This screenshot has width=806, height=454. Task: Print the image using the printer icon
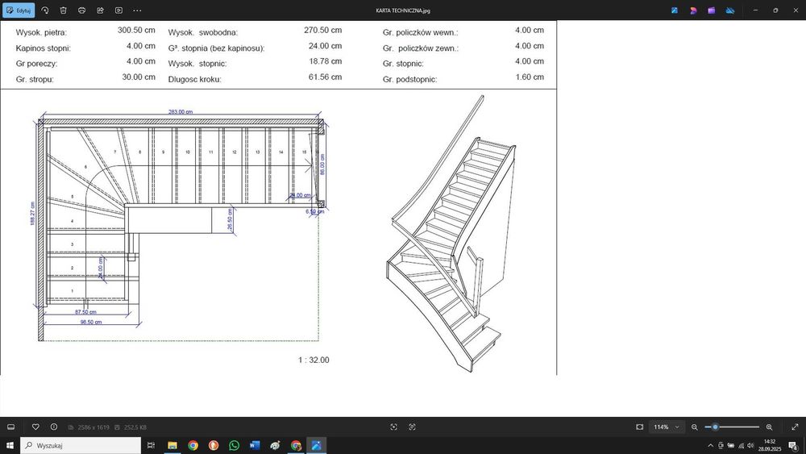[81, 10]
